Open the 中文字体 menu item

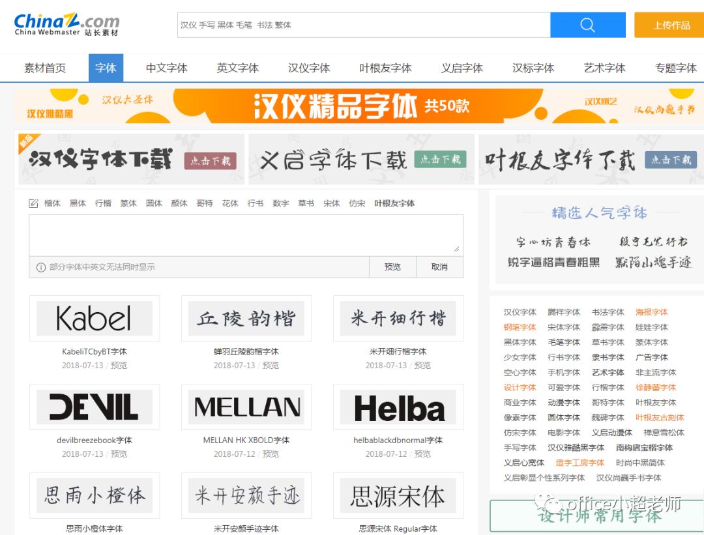167,68
